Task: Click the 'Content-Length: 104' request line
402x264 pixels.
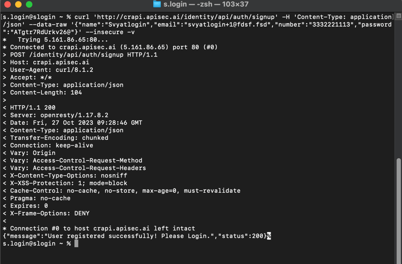Action: coord(46,93)
